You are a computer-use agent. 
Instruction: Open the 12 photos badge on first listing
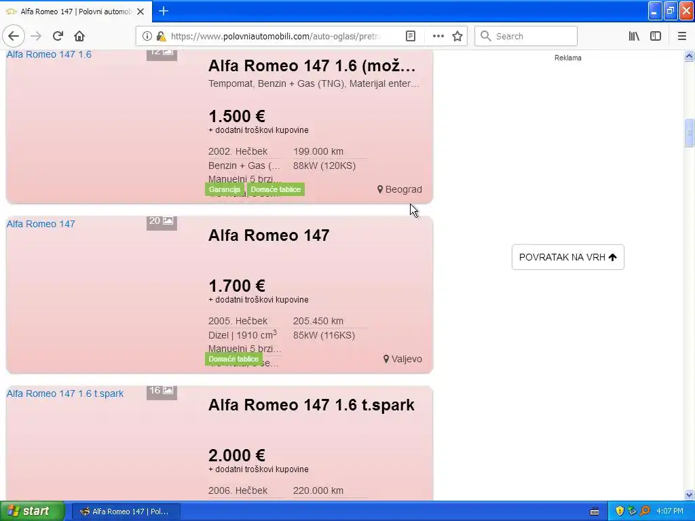(162, 55)
